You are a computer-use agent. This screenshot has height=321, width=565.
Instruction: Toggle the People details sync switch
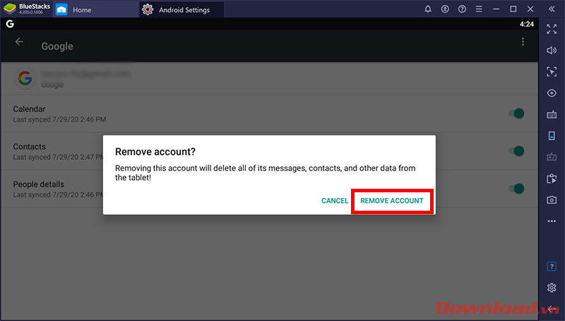tap(516, 189)
